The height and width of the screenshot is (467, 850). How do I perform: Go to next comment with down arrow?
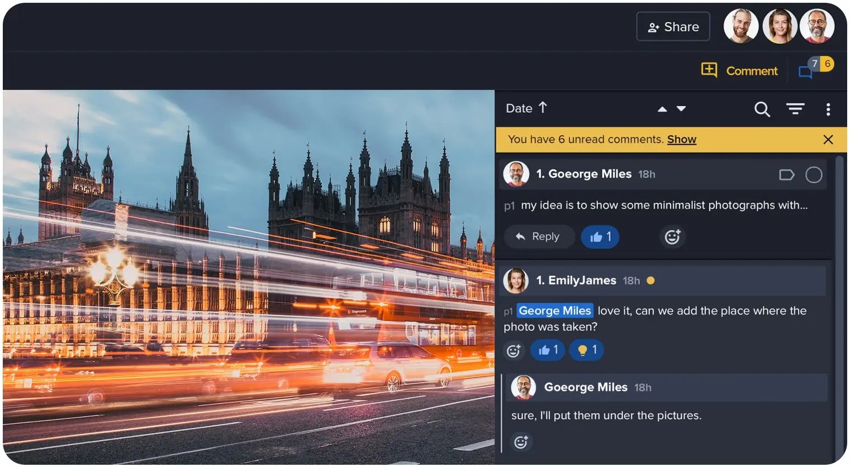coord(681,109)
